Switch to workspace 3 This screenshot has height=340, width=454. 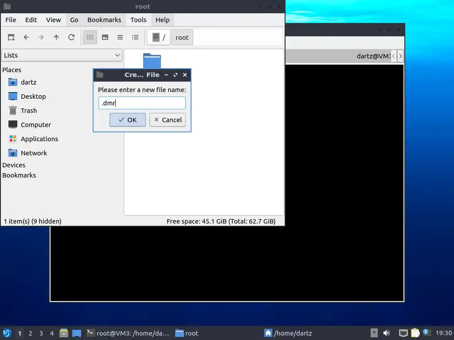tap(41, 333)
